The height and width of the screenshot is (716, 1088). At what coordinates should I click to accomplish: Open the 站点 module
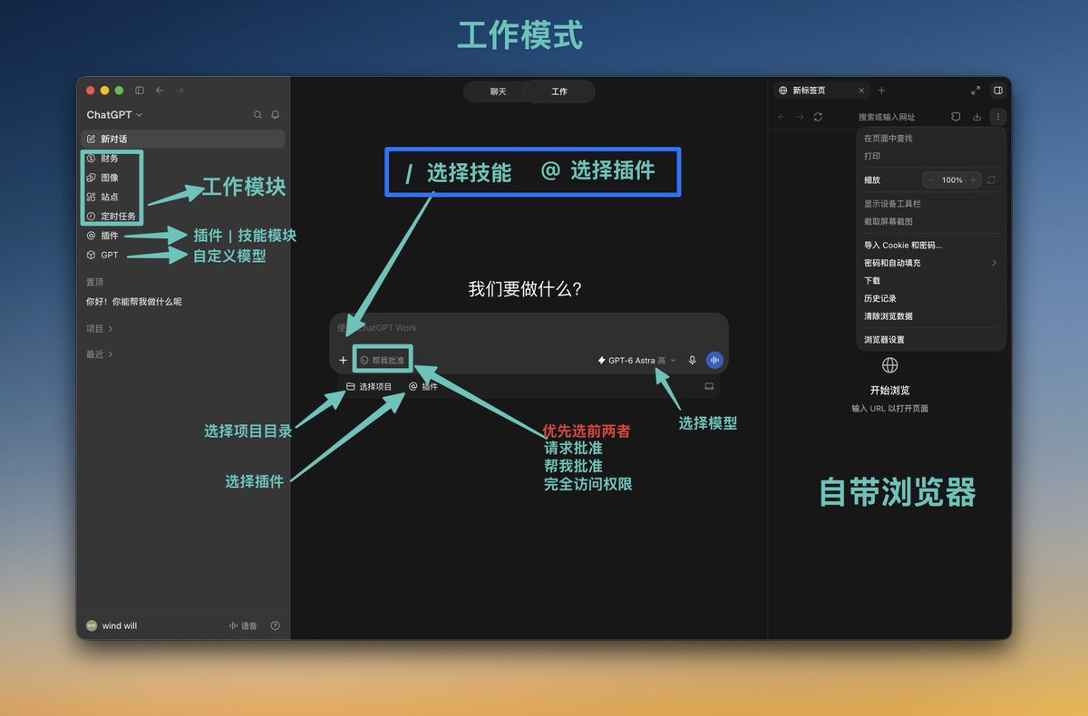tap(102, 197)
